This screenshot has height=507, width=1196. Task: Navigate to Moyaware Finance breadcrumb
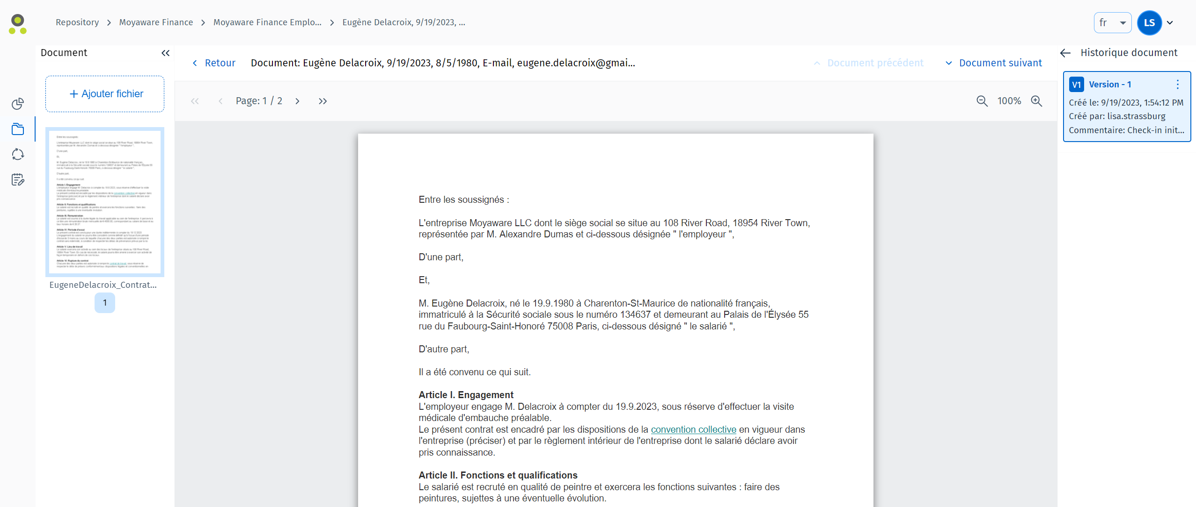coord(156,22)
